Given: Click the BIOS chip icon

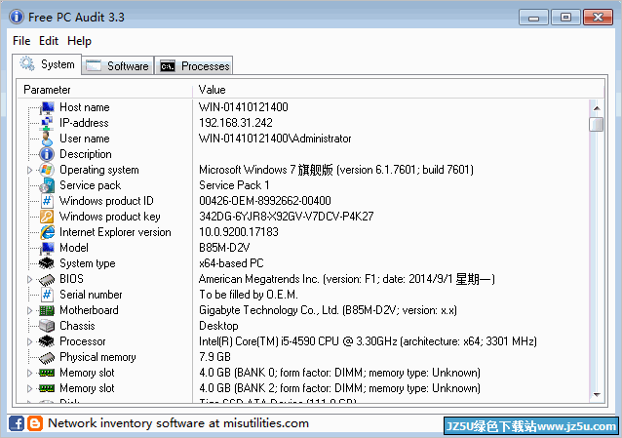Looking at the screenshot, I should (47, 280).
